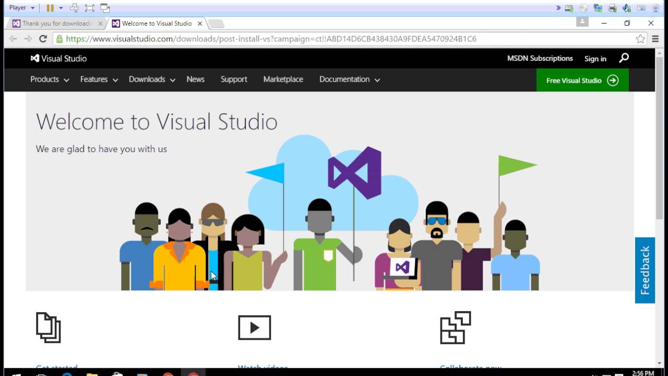Screen dimensions: 668x376
Task: Reload the current page
Action: click(43, 39)
